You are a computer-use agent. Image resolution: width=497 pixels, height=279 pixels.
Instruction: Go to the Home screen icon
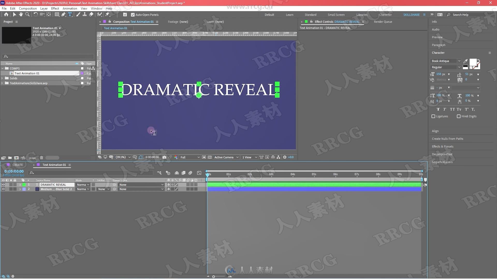tap(6, 14)
